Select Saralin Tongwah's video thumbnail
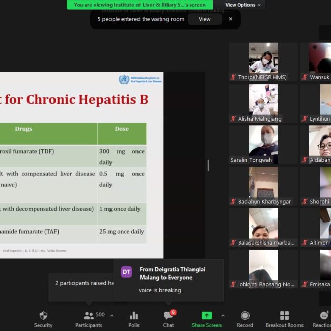The width and height of the screenshot is (331, 331). click(x=263, y=141)
